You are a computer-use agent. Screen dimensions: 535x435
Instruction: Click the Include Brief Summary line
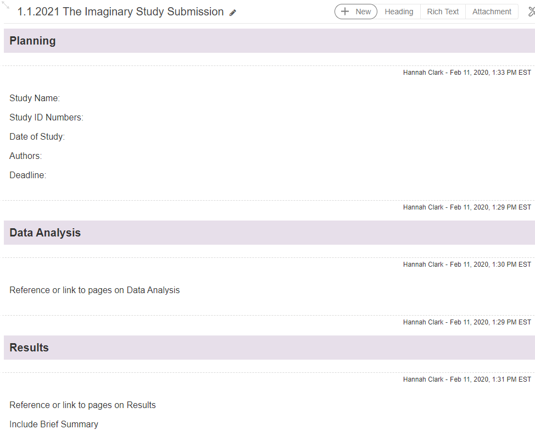click(x=54, y=425)
